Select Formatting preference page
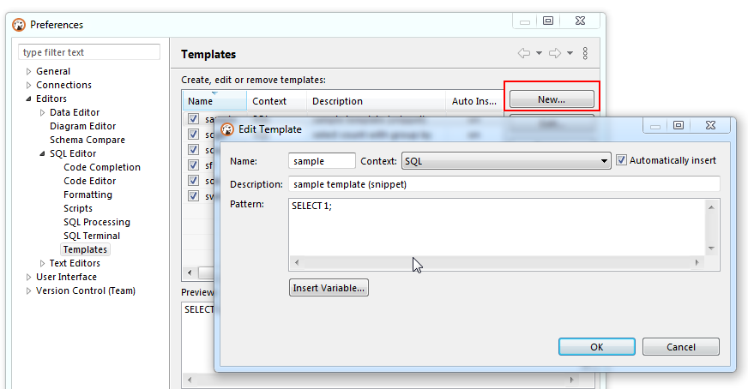This screenshot has width=748, height=389. click(x=87, y=194)
